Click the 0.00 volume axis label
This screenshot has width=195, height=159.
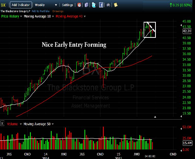tap(186, 150)
